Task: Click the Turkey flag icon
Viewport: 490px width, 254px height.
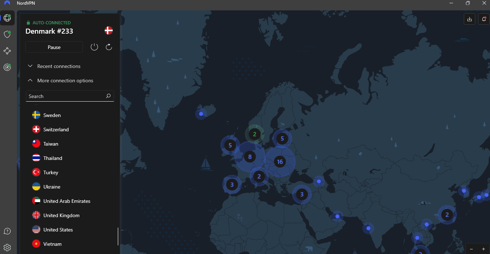Action: pos(36,172)
